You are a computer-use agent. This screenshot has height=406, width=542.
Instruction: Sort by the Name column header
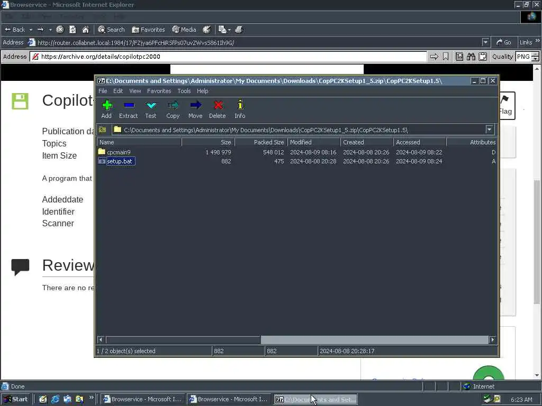coord(139,142)
